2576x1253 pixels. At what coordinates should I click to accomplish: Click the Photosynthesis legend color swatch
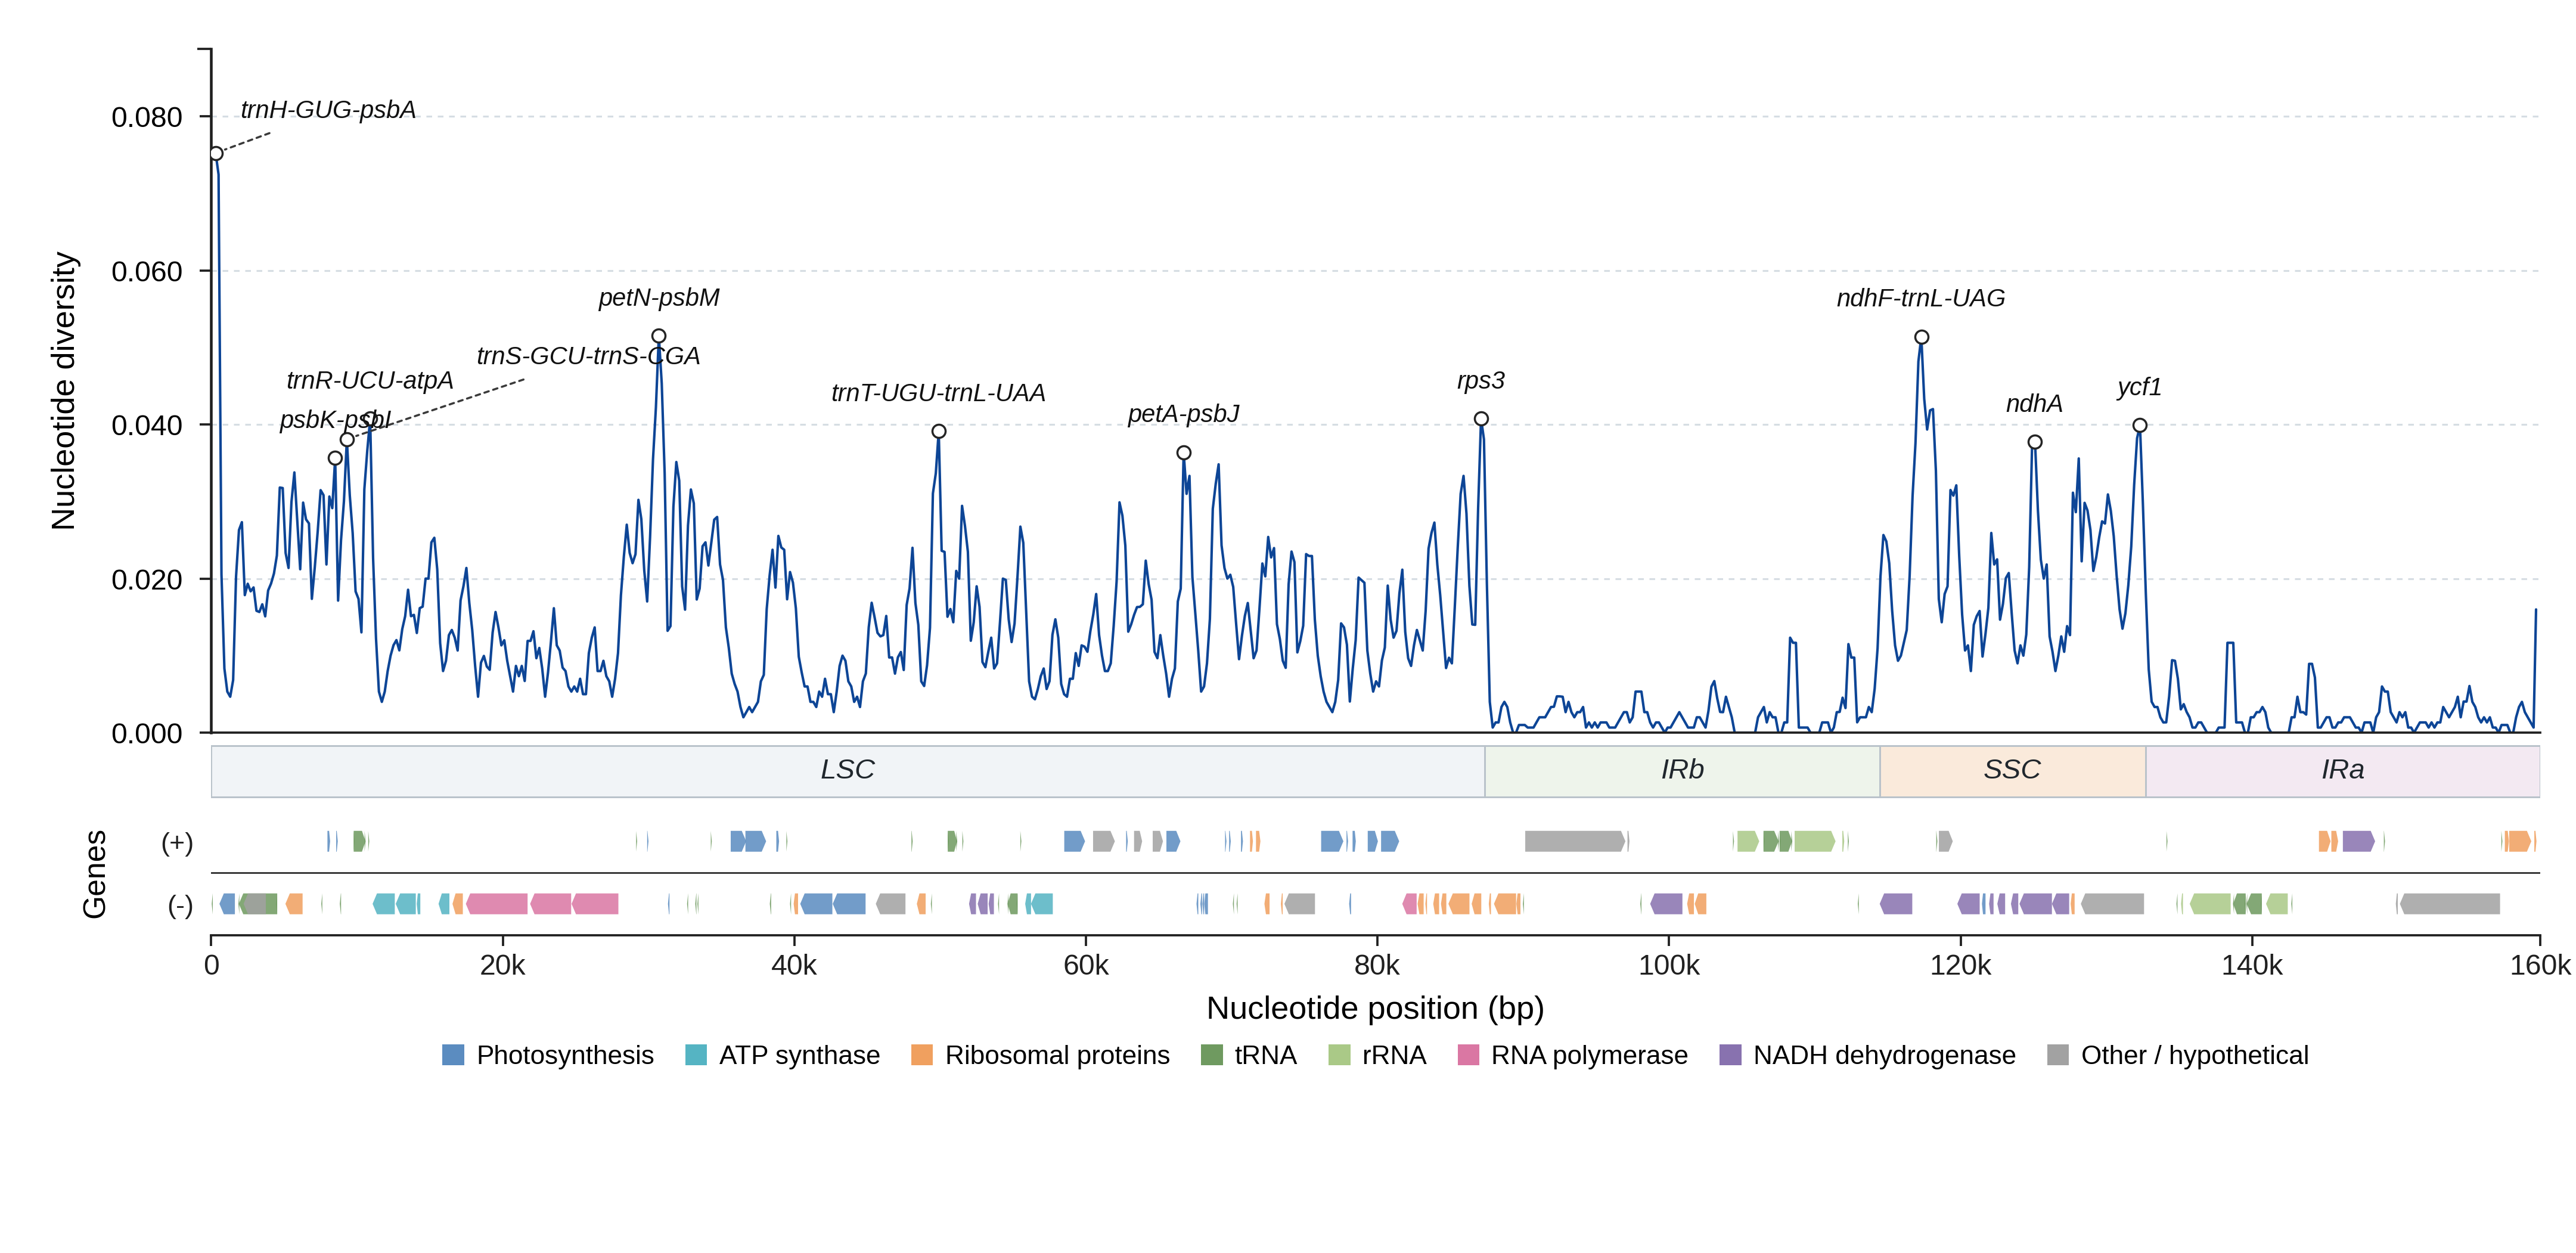pos(453,1055)
